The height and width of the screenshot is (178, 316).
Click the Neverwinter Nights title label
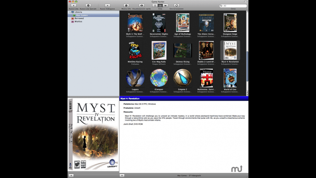point(159,34)
